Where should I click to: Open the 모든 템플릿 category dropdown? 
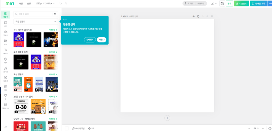(36, 22)
